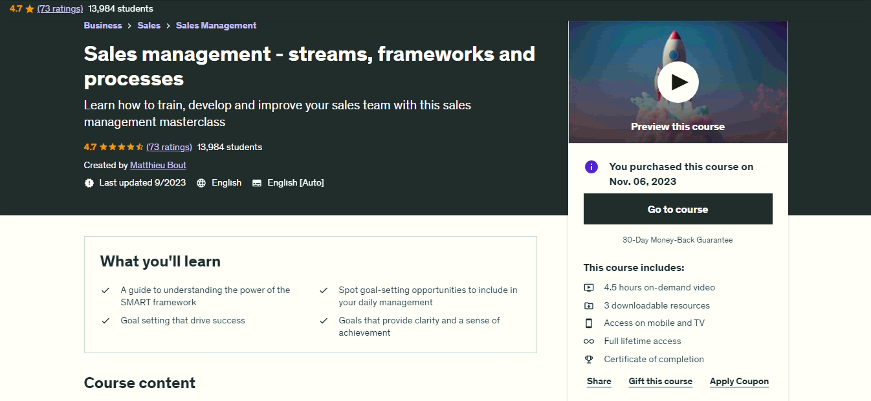Click the mobile access phone icon
Image resolution: width=871 pixels, height=401 pixels.
pos(589,323)
